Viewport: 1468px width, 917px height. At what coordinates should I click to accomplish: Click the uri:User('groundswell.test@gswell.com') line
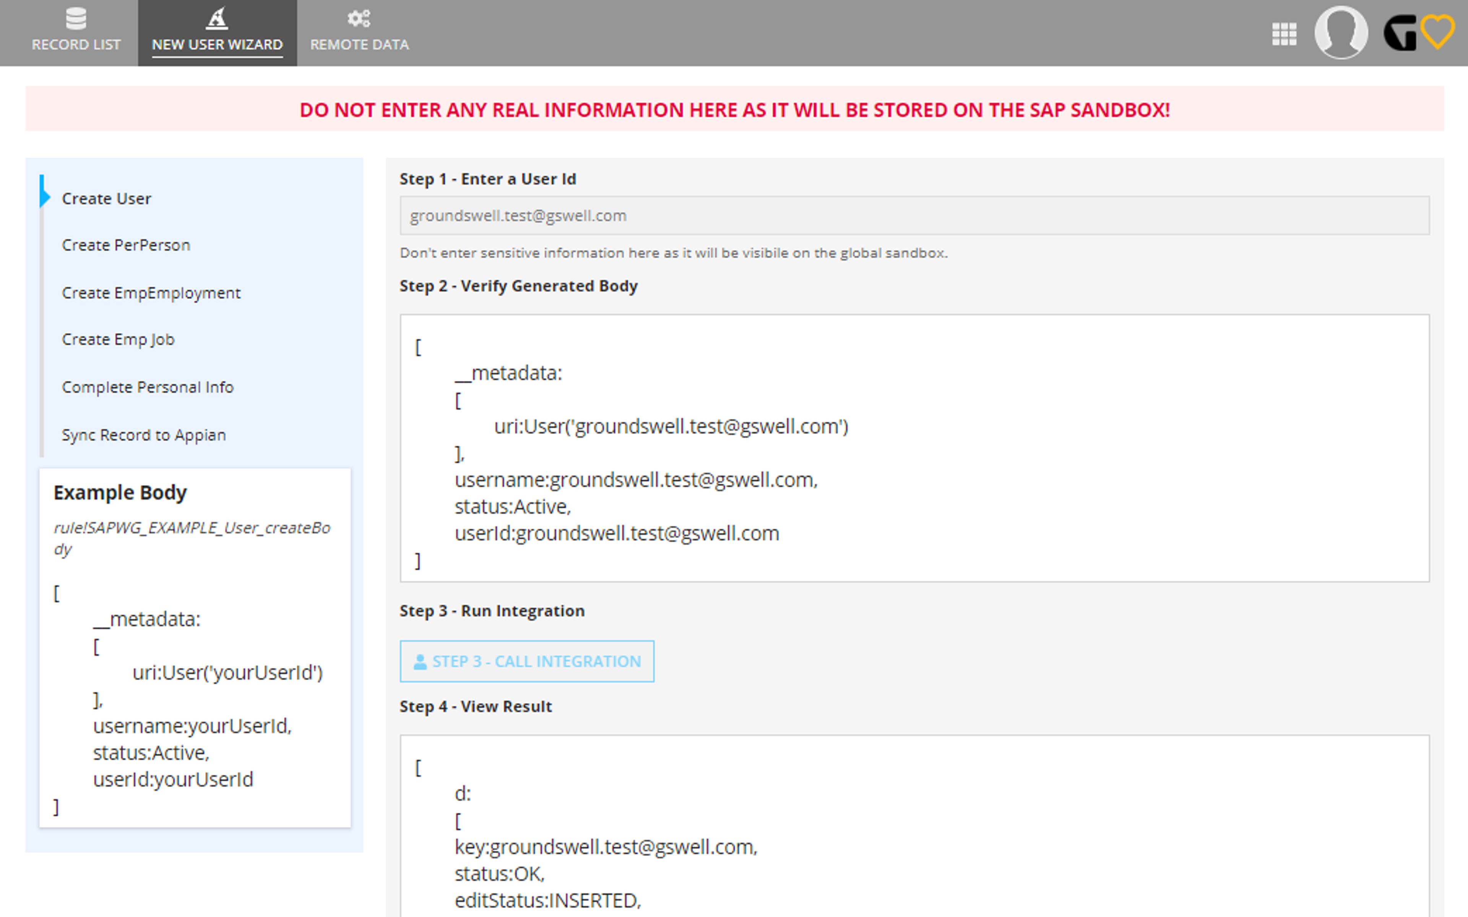pyautogui.click(x=671, y=426)
